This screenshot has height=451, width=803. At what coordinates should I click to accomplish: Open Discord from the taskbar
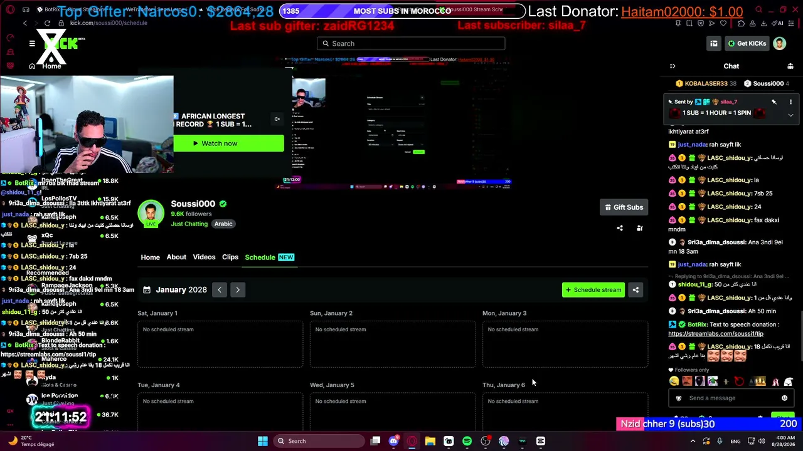click(393, 441)
